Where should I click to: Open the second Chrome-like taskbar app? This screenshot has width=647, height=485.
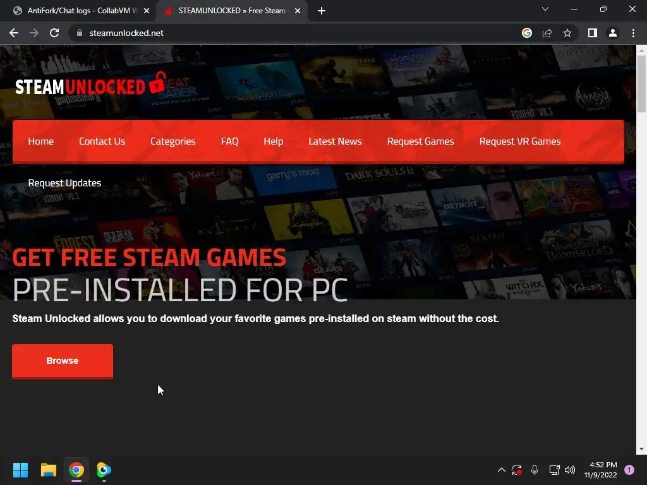coord(104,470)
